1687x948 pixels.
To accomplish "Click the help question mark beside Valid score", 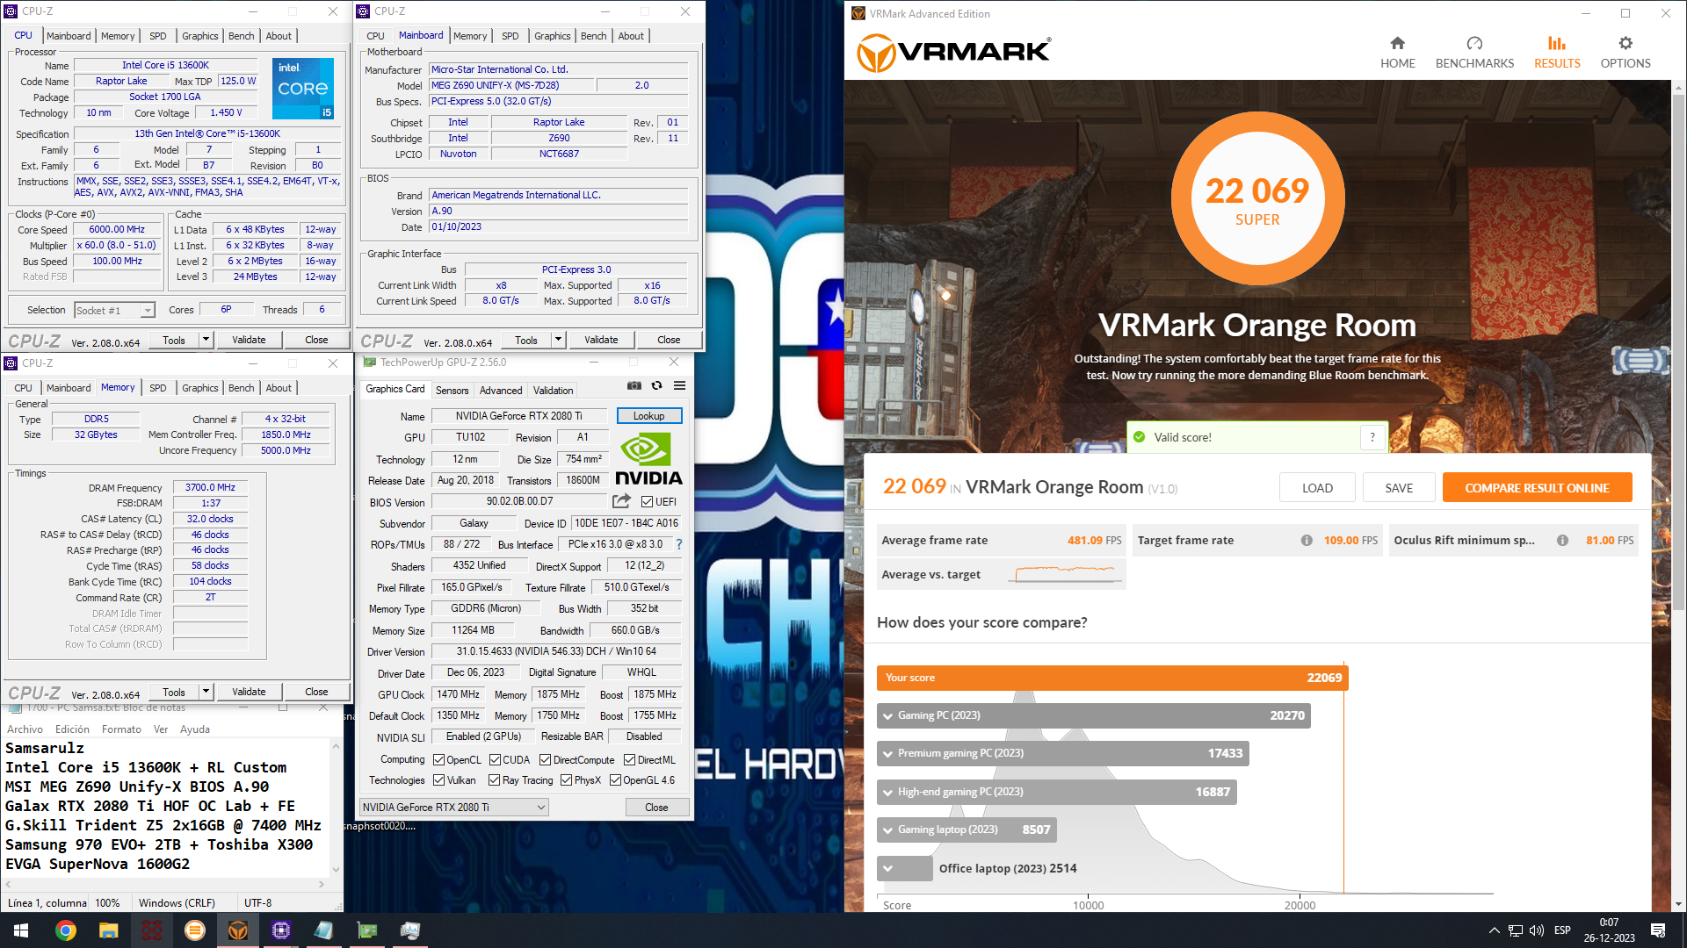I will pos(1372,437).
